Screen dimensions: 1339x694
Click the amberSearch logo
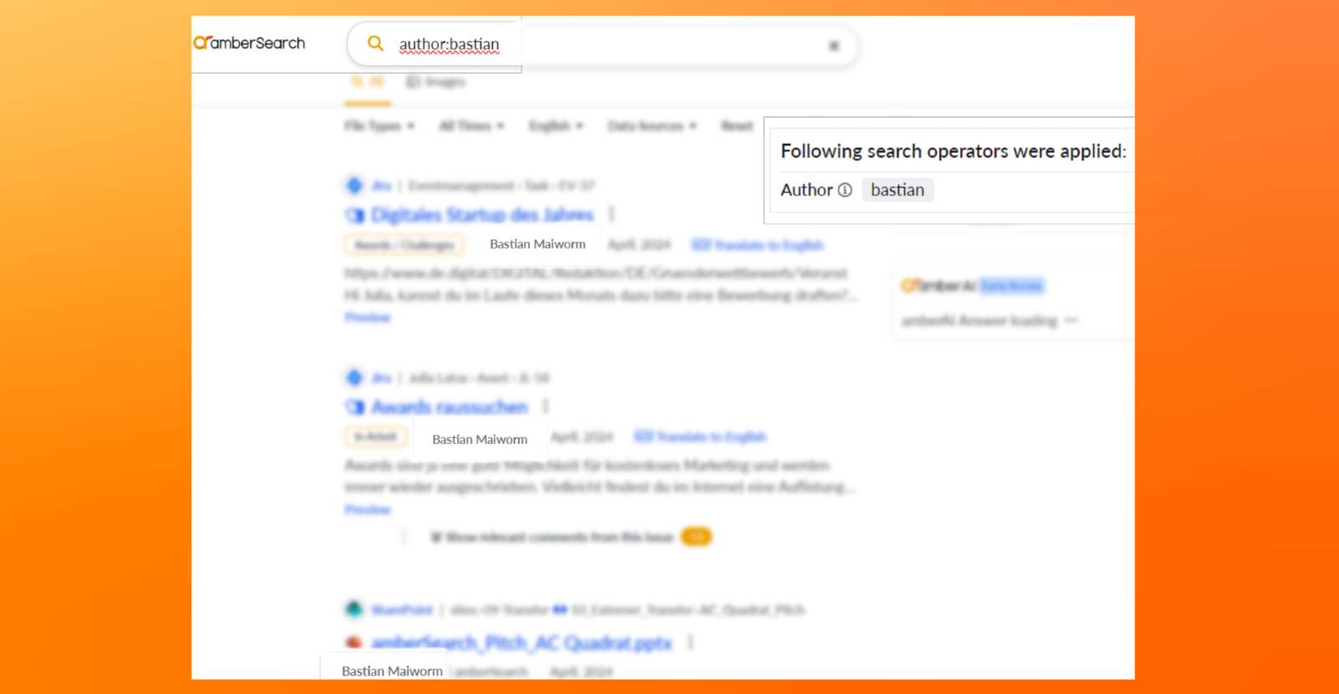pos(249,43)
